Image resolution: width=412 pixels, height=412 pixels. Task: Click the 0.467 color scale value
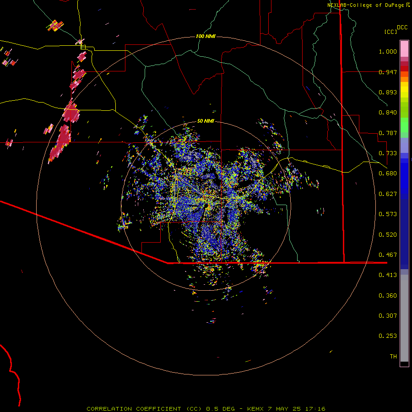pos(388,255)
